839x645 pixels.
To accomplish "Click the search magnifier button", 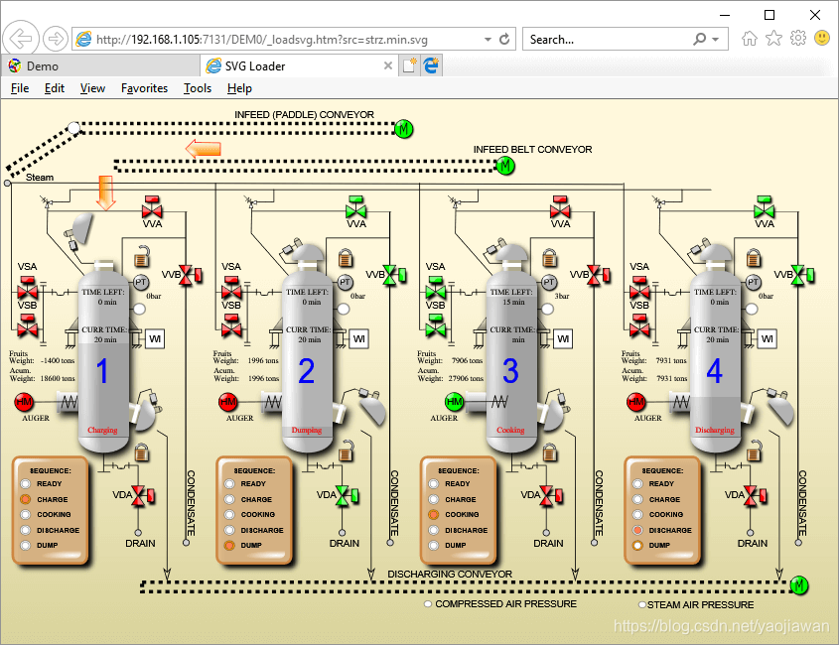I will tap(699, 39).
